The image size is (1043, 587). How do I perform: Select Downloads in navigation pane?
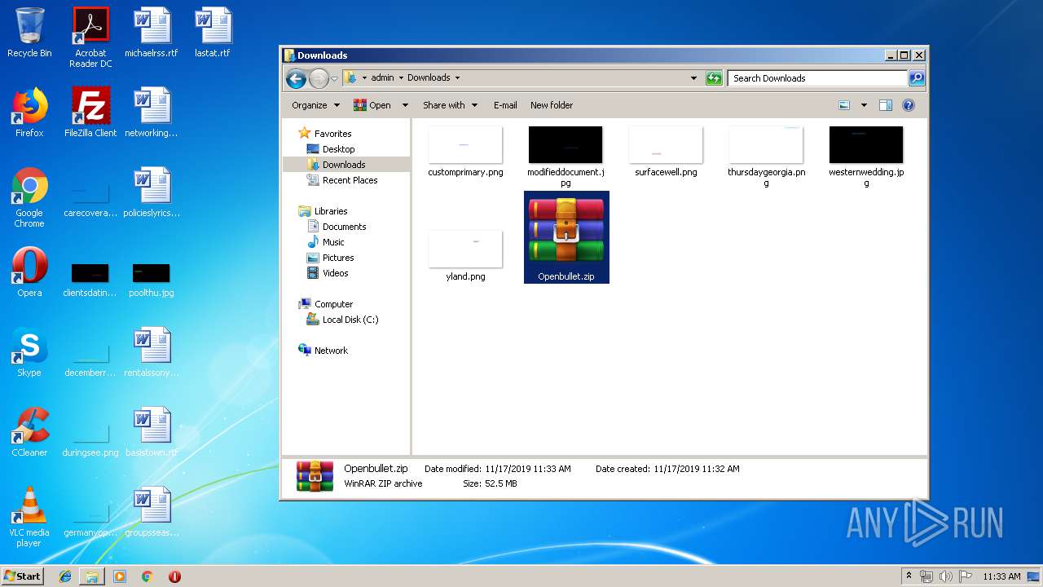[x=336, y=165]
